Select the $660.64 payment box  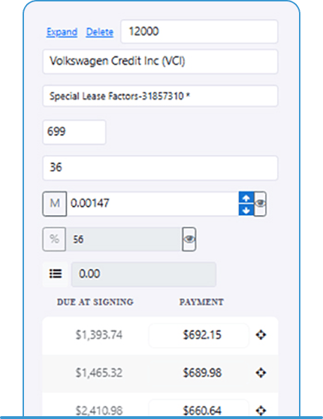[199, 409]
